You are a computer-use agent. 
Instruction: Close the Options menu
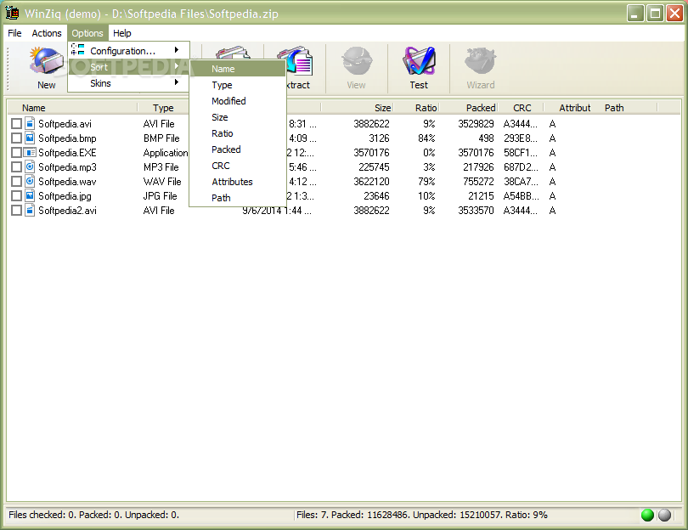click(x=87, y=33)
